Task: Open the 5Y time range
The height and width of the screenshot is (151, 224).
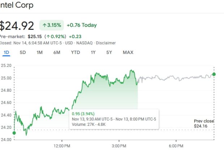Action: [109, 52]
